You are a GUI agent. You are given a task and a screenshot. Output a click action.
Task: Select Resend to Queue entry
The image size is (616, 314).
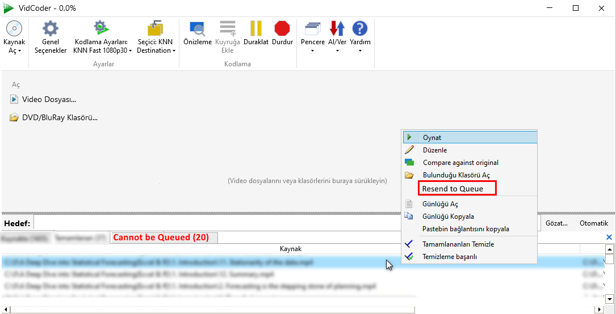pos(458,189)
